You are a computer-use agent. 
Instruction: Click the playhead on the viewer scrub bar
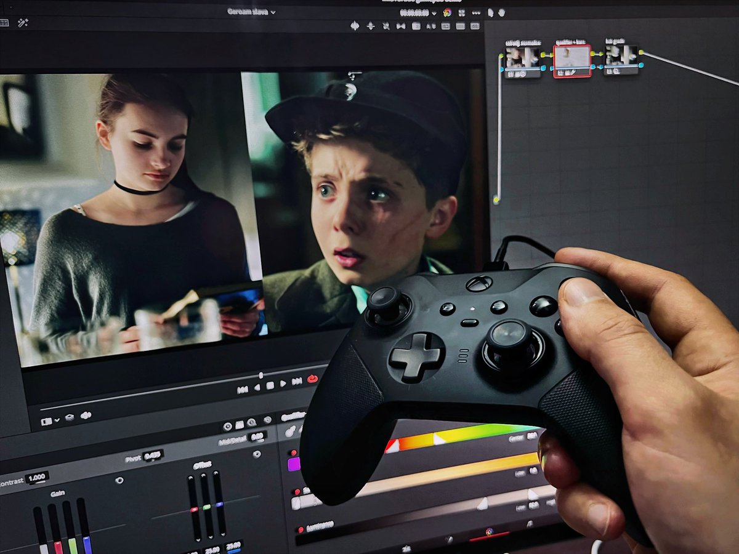point(260,375)
